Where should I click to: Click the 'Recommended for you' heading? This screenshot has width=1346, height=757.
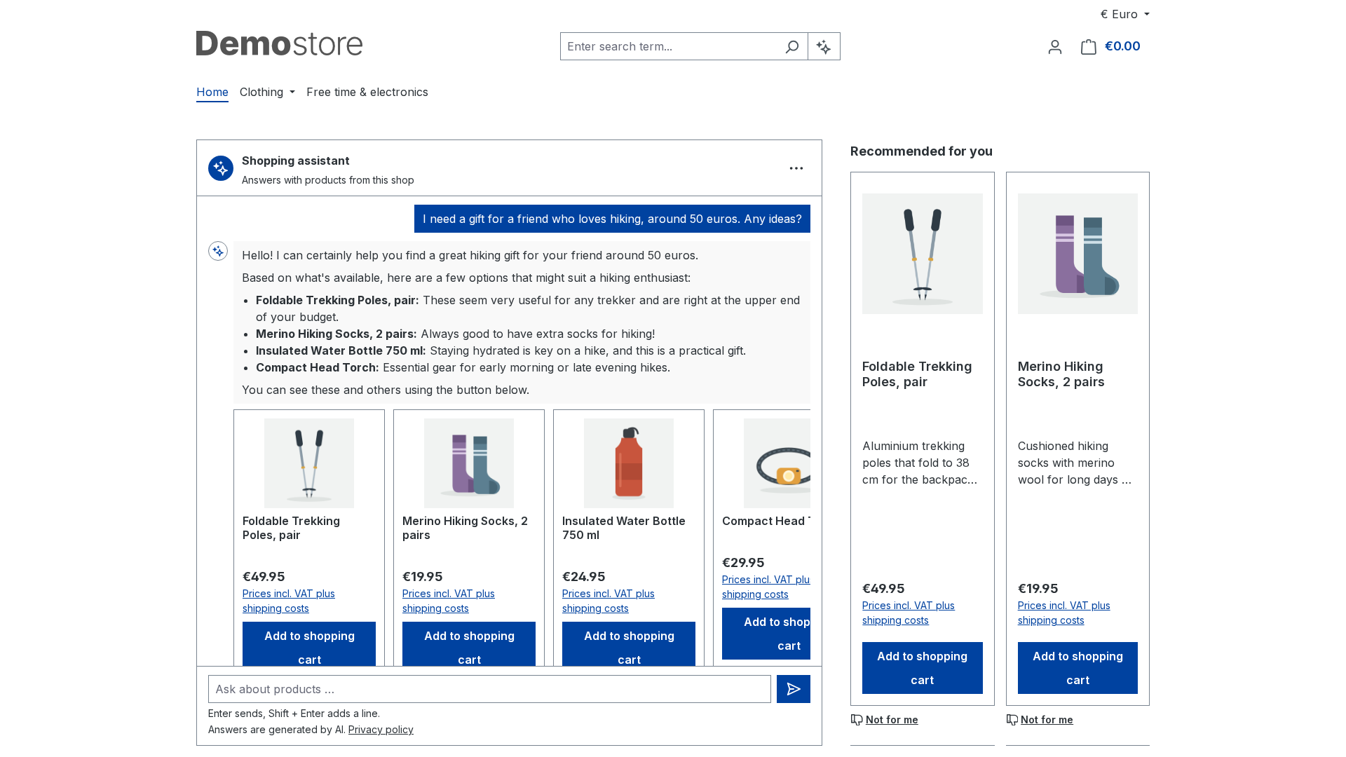click(x=921, y=151)
